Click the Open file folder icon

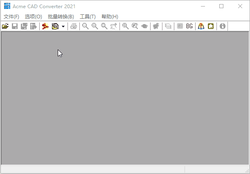(x=5, y=26)
